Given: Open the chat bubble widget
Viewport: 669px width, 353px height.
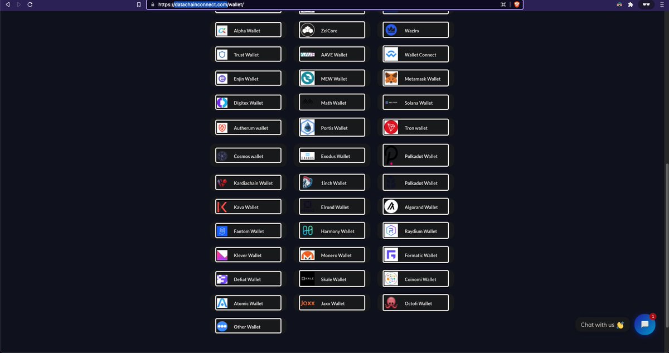Looking at the screenshot, I should click(x=644, y=325).
